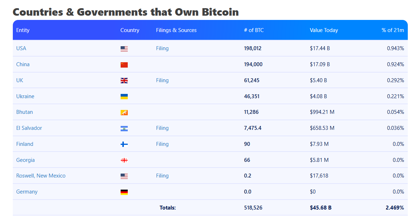Click the Finland flag icon

point(124,144)
